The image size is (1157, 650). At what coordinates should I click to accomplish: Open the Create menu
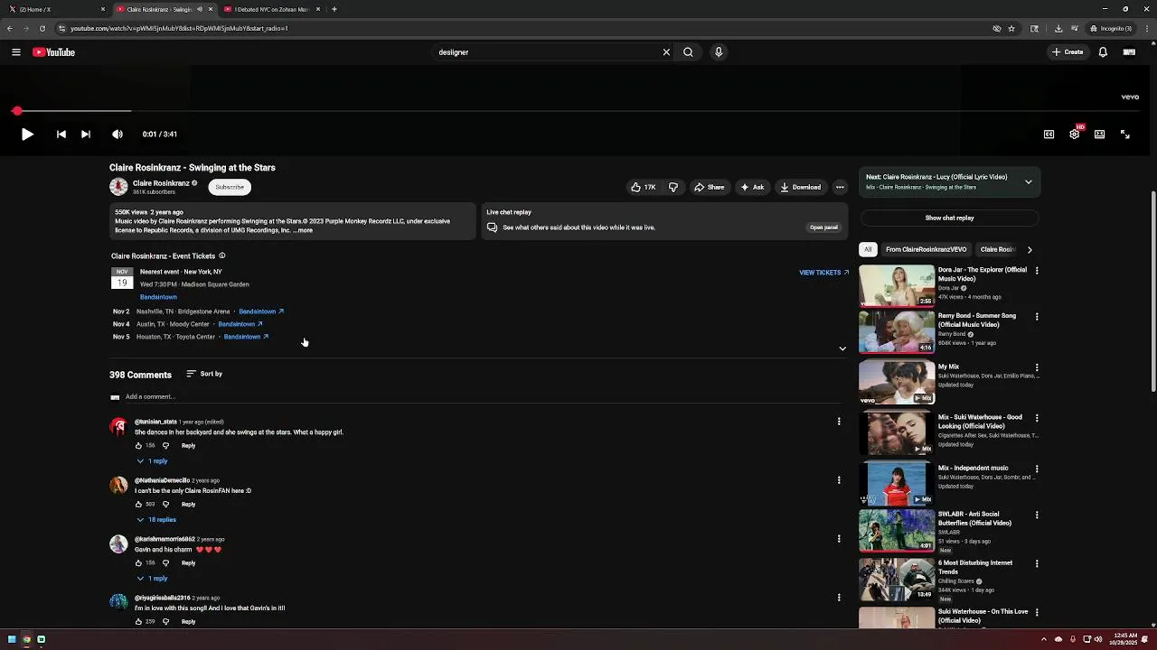[1068, 52]
